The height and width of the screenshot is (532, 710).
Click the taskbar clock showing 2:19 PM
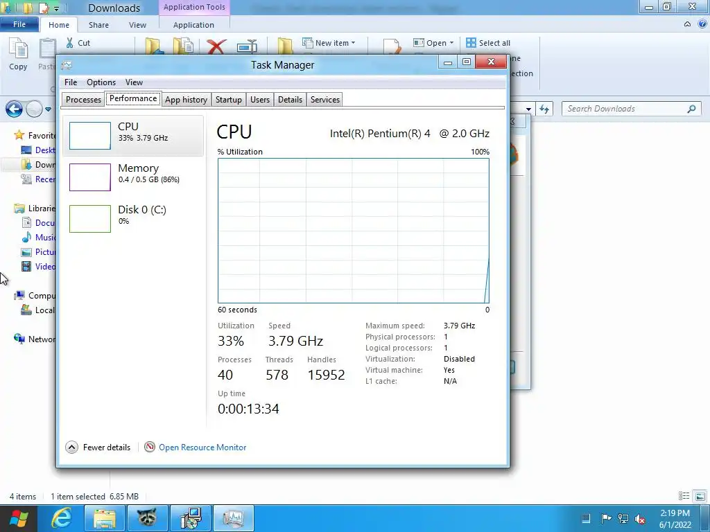point(675,519)
